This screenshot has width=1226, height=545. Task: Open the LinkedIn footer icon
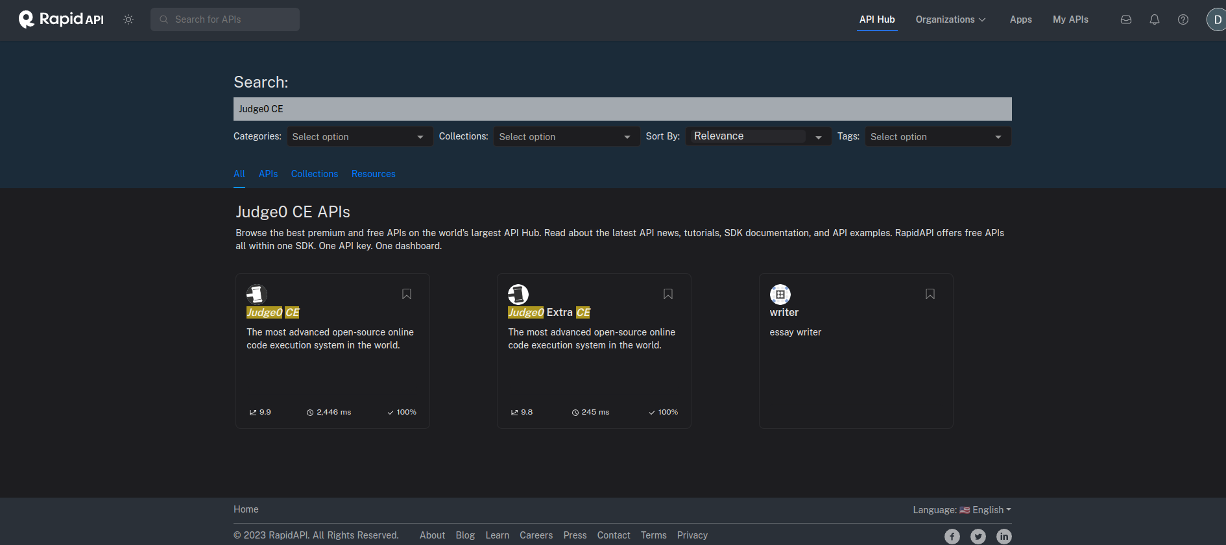tap(1004, 537)
